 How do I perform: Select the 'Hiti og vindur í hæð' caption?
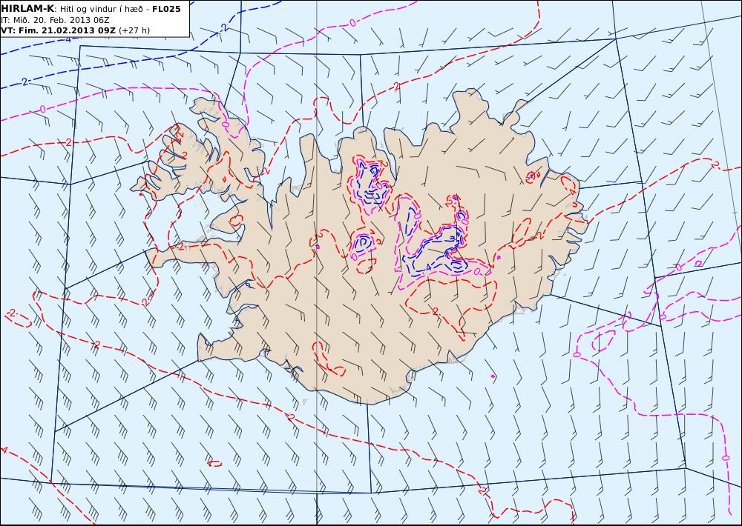pos(101,10)
